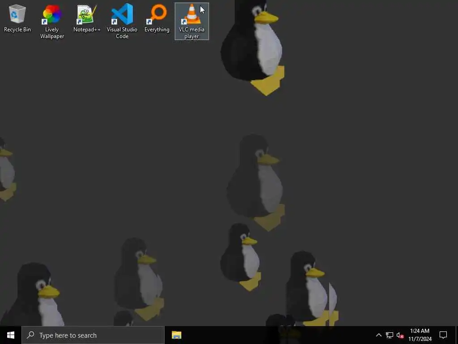458x344 pixels.
Task: Show hidden system tray icons
Action: point(378,335)
